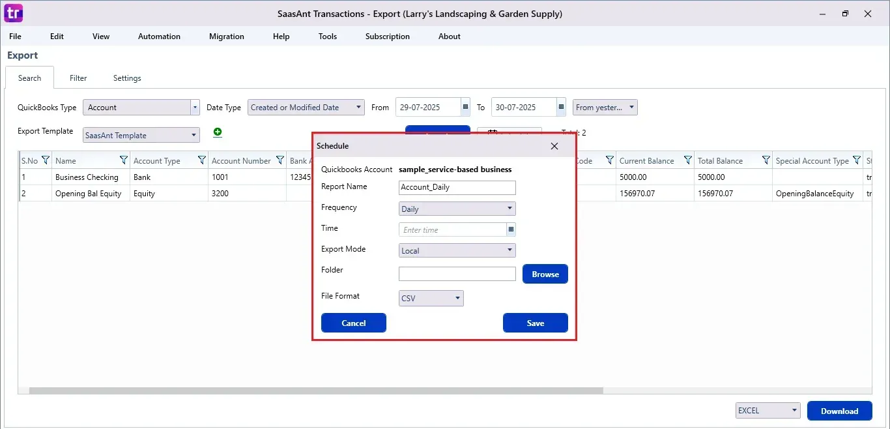The height and width of the screenshot is (429, 890).
Task: Click the 'Equity' account type cell
Action: [169, 193]
